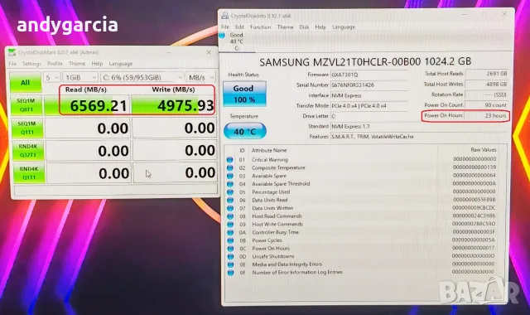Viewport: 530px width, 315px height.
Task: Click Transfer Mode field PCIe 4.0 x4
Action: (x=369, y=106)
